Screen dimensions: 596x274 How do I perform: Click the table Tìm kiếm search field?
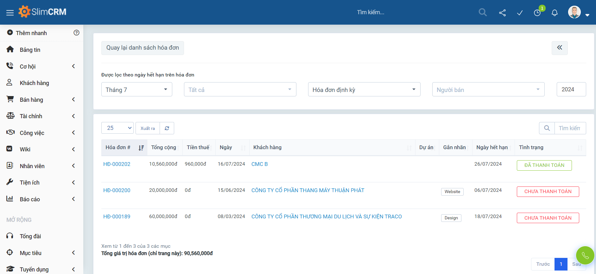click(570, 128)
